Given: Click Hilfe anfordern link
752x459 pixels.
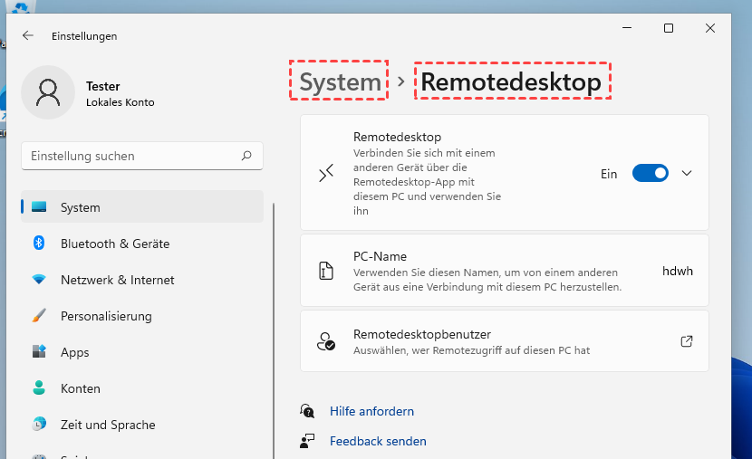Looking at the screenshot, I should [x=371, y=411].
